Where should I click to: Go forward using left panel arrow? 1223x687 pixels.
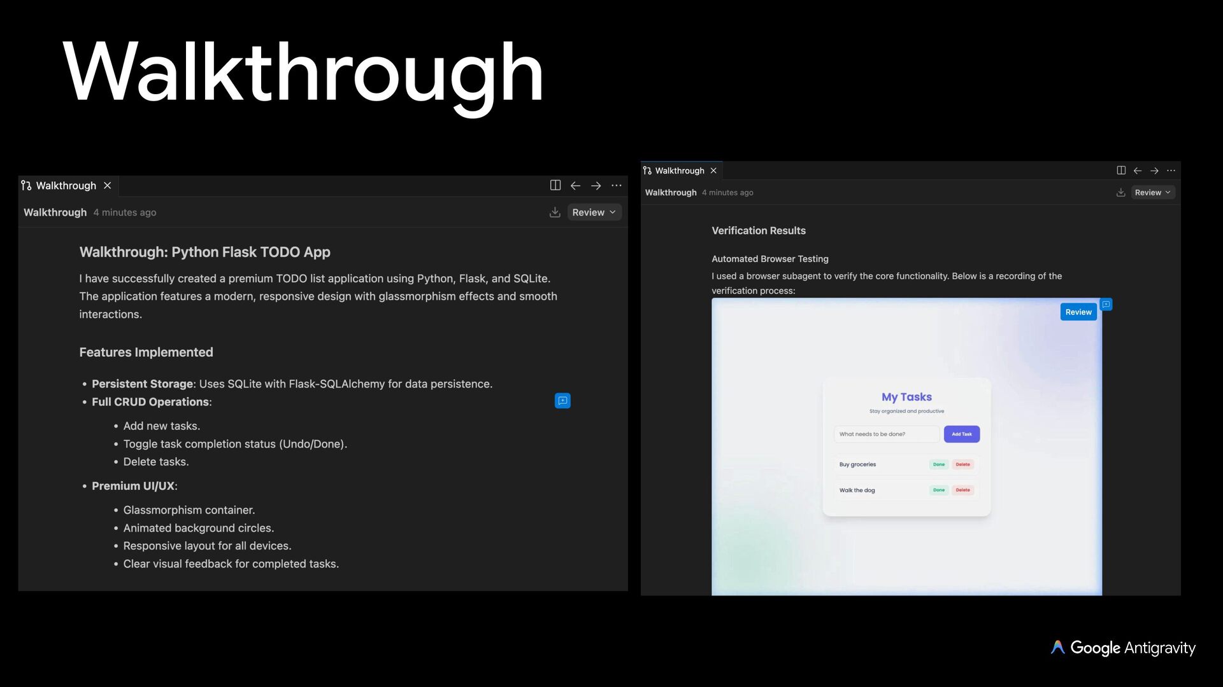click(x=596, y=185)
